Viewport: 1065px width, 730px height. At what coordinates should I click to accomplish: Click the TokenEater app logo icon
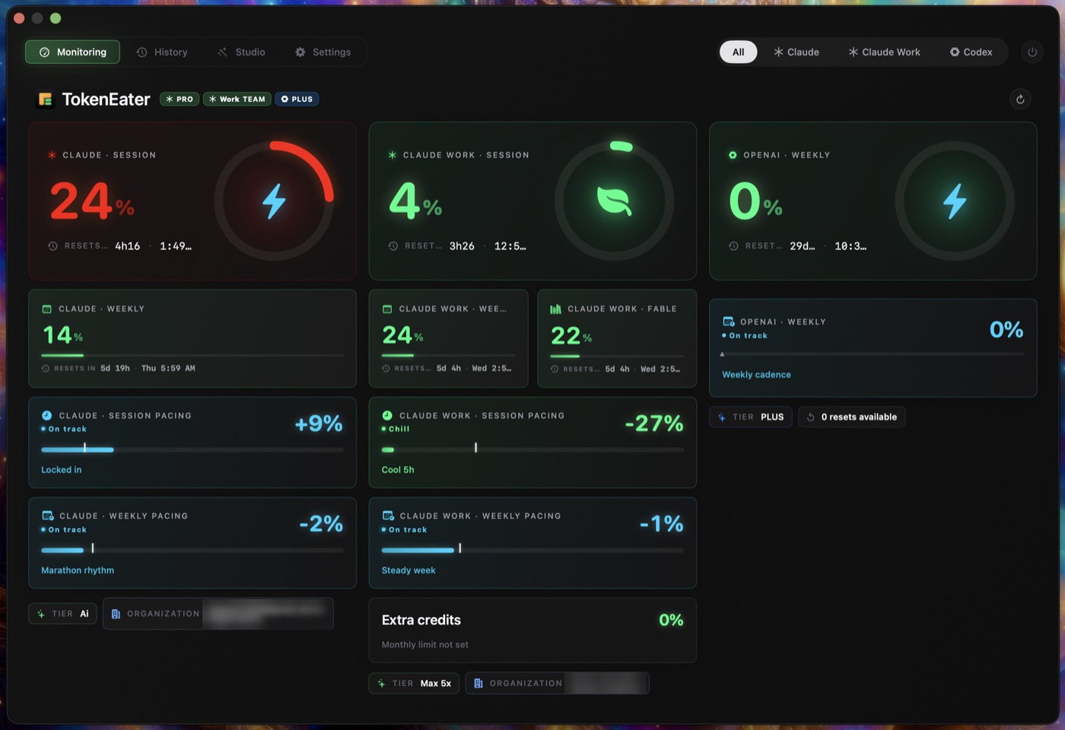[x=46, y=99]
